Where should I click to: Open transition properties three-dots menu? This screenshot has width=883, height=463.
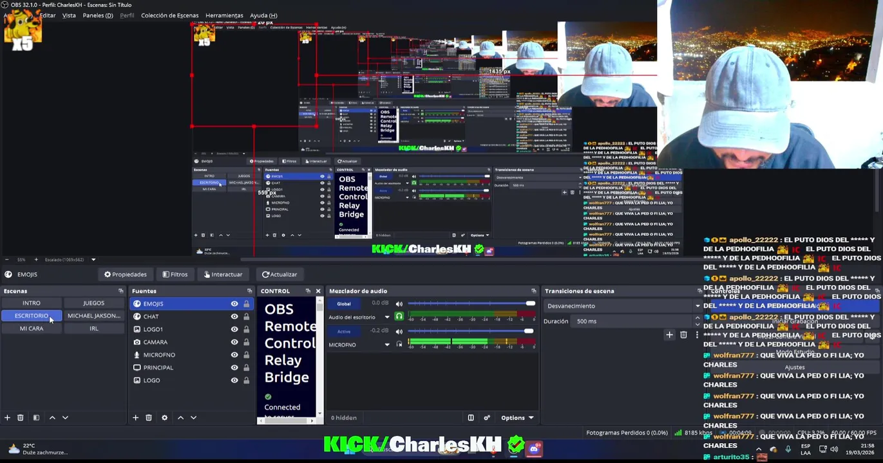(x=696, y=334)
